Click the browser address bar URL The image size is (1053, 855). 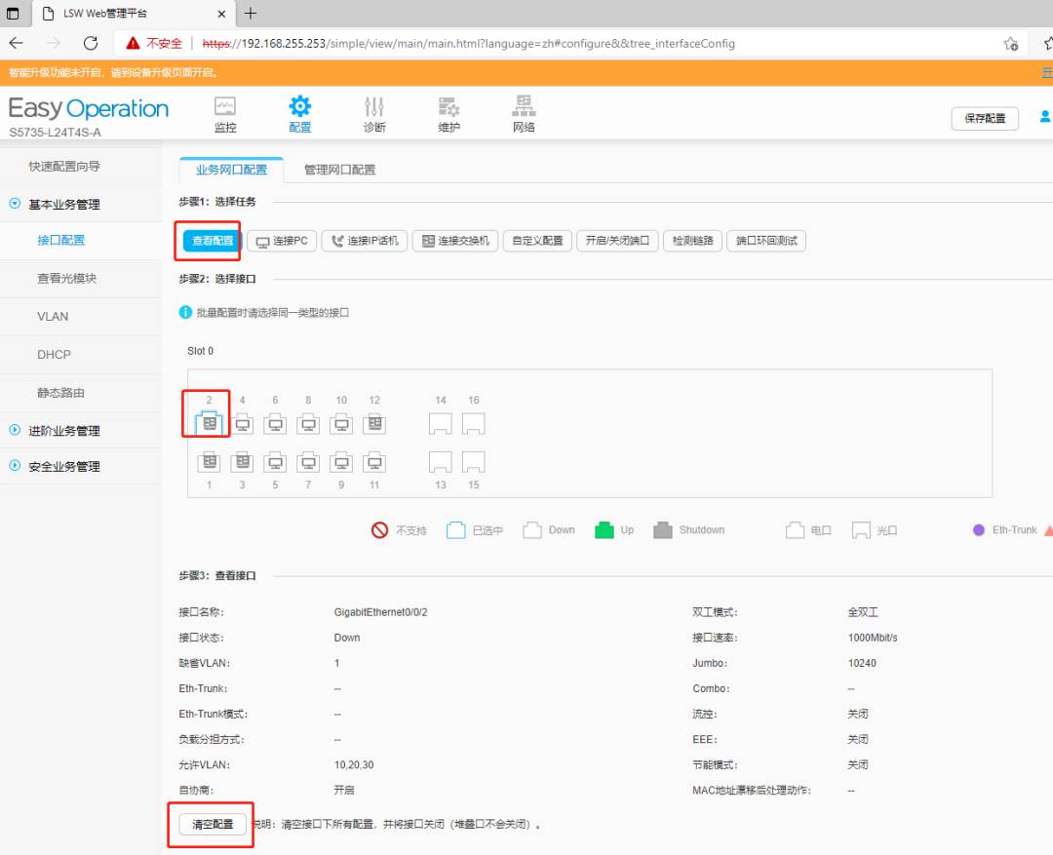tap(468, 44)
